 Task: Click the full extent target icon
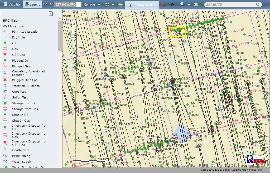coord(196,4)
